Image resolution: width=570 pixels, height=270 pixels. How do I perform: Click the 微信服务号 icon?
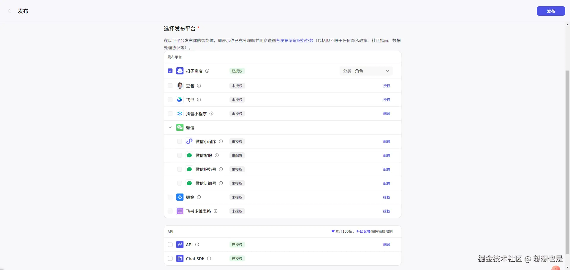coord(189,169)
